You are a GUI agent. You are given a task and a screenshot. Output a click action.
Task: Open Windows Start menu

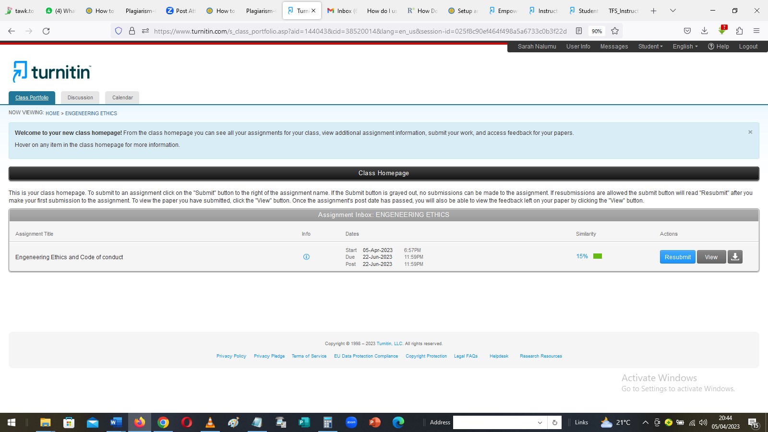click(12, 422)
